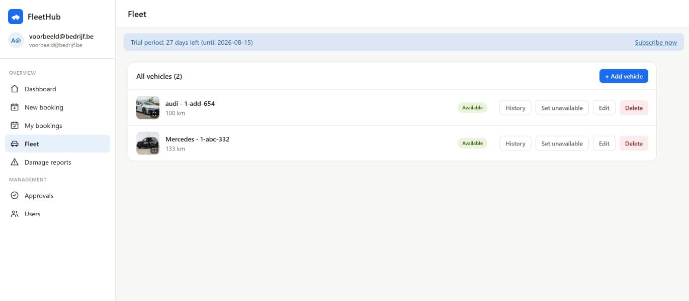Image resolution: width=689 pixels, height=301 pixels.
Task: Click the FleetHub logo icon
Action: (16, 17)
